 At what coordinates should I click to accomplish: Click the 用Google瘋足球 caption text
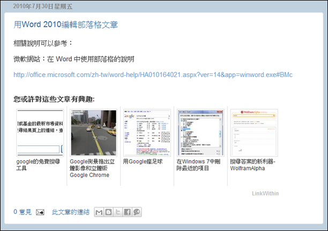pyautogui.click(x=143, y=161)
